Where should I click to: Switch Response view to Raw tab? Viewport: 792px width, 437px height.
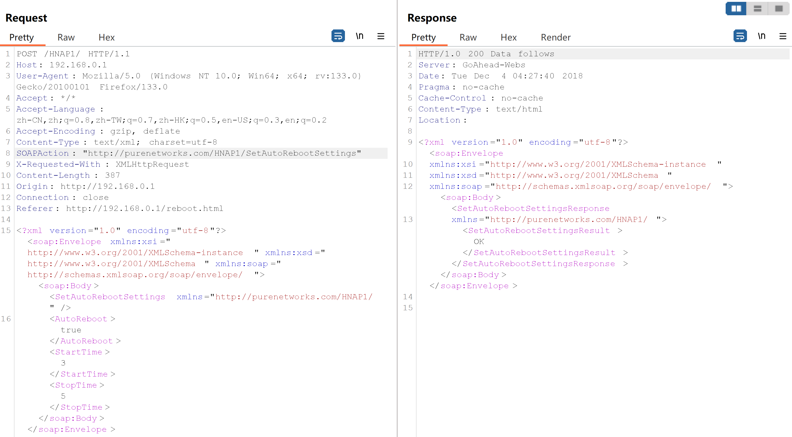pos(468,37)
